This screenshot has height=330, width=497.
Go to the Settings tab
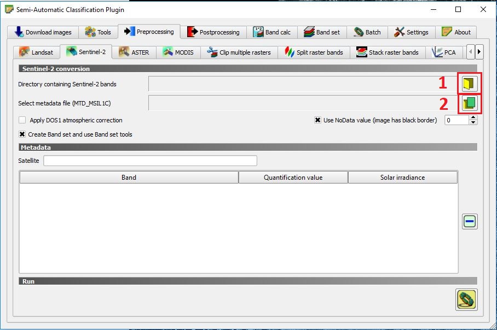point(412,32)
